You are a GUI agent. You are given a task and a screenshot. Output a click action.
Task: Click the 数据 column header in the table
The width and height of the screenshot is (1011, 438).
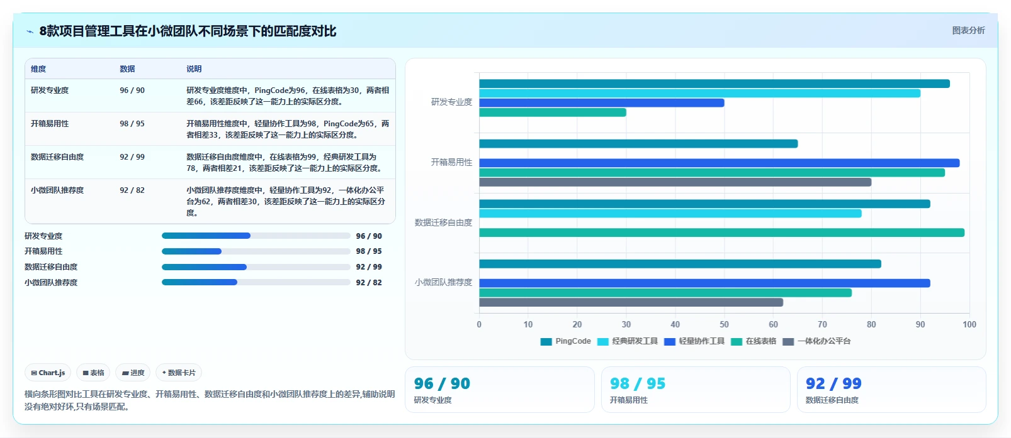coord(127,69)
